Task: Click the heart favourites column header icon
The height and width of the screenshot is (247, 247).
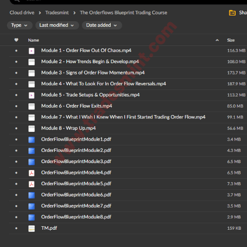Action: pyautogui.click(x=16, y=40)
